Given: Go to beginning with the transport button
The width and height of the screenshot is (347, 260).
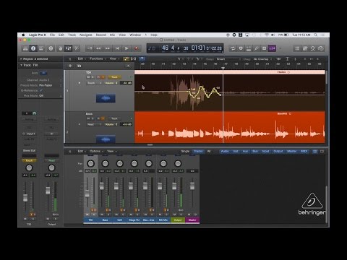Looking at the screenshot, I should coord(117,48).
